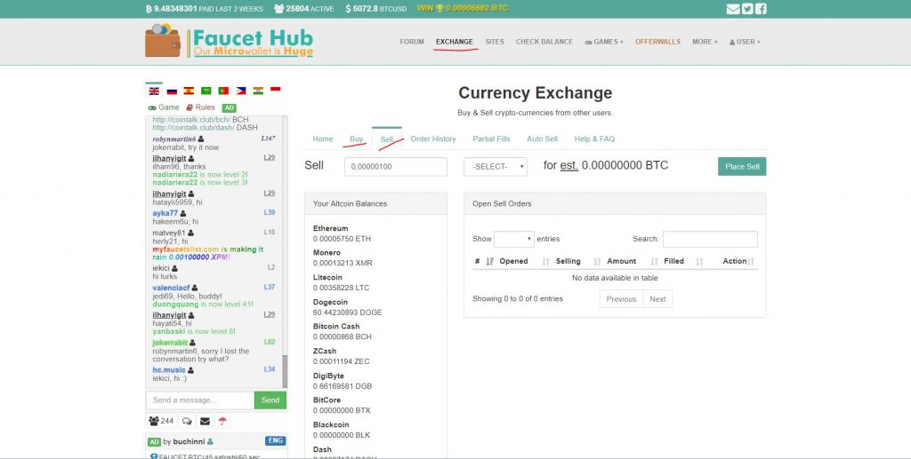Click the Faucet Hub wallet logo
The height and width of the screenshot is (459, 911).
click(229, 41)
